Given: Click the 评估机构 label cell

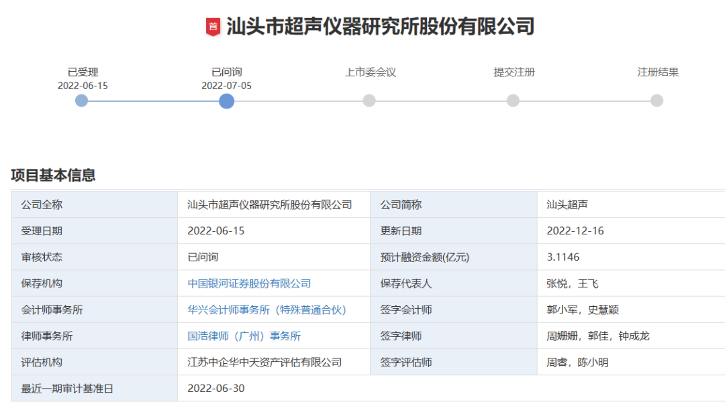Looking at the screenshot, I should tap(95, 362).
